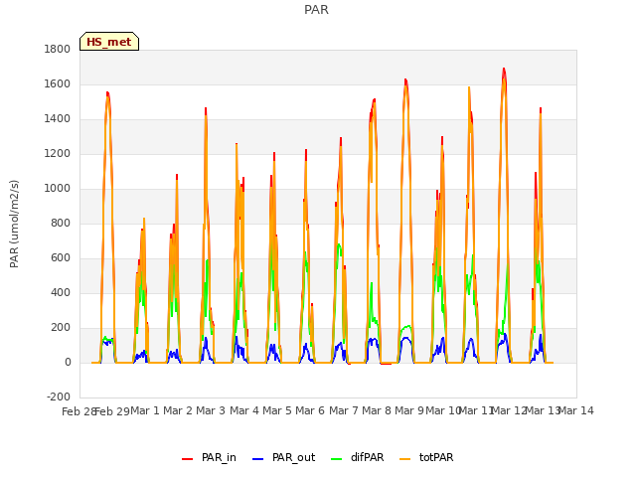Click the Mar 5 x-axis label

pyautogui.click(x=277, y=410)
